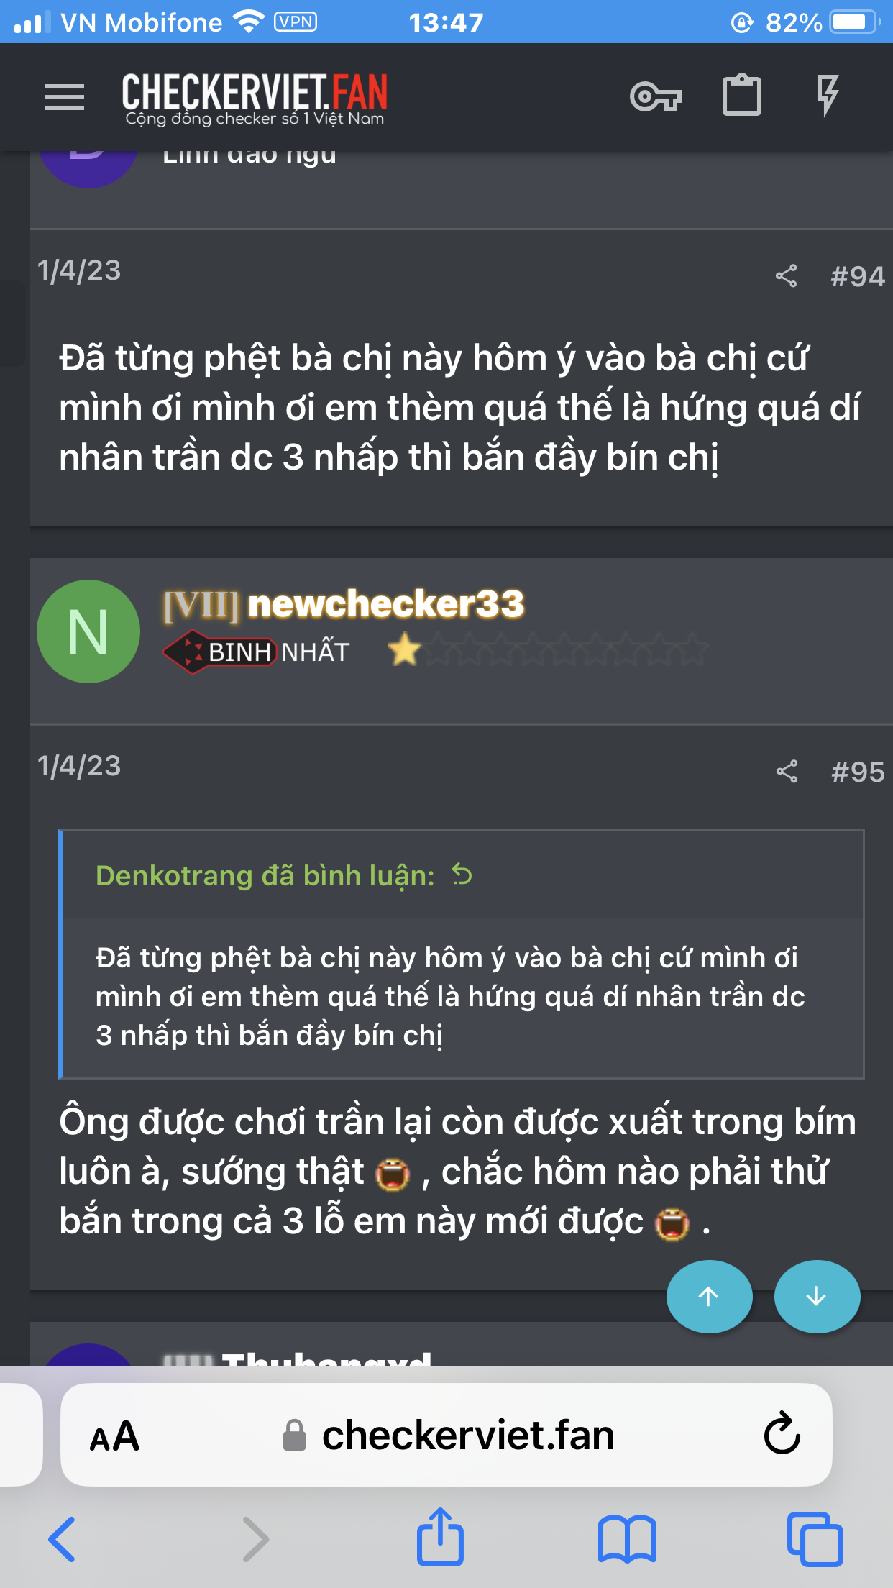
Task: Tap the key login icon
Action: pos(655,96)
